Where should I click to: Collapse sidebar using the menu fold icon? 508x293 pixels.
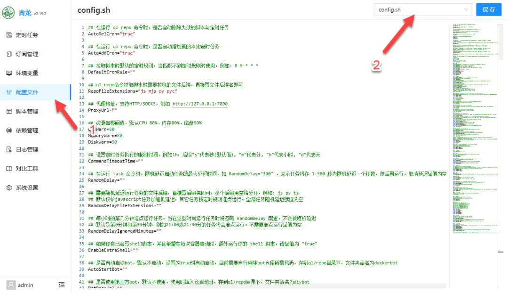point(62,285)
